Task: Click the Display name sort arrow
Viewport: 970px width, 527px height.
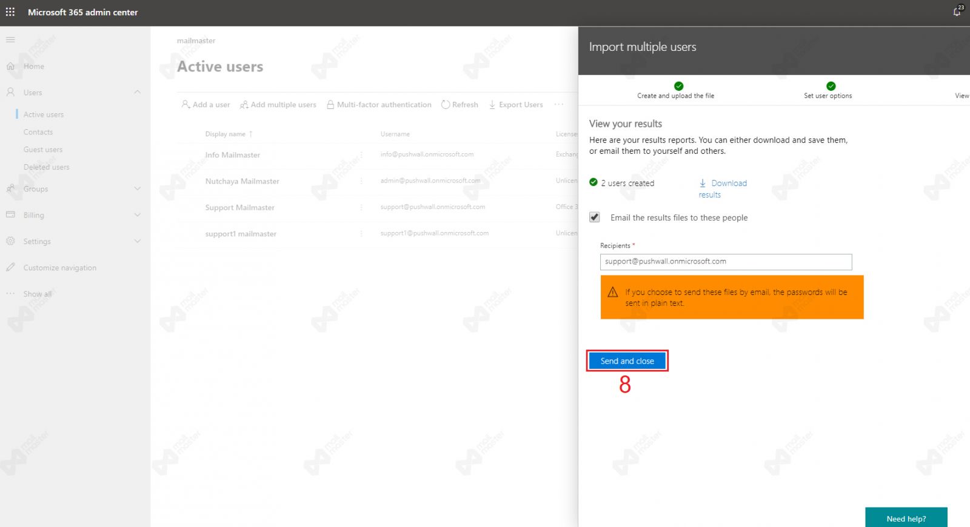Action: [x=251, y=134]
